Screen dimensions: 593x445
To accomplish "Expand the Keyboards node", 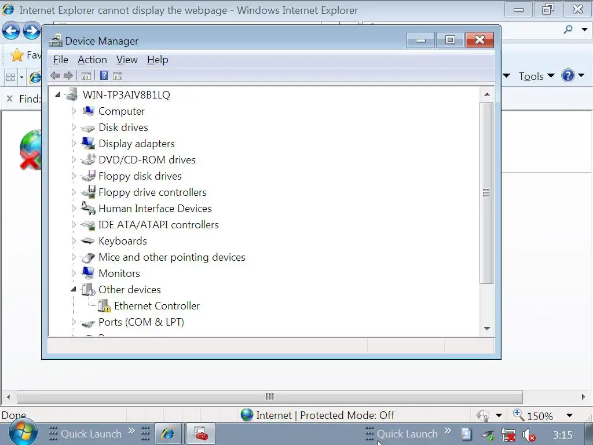I will [74, 240].
